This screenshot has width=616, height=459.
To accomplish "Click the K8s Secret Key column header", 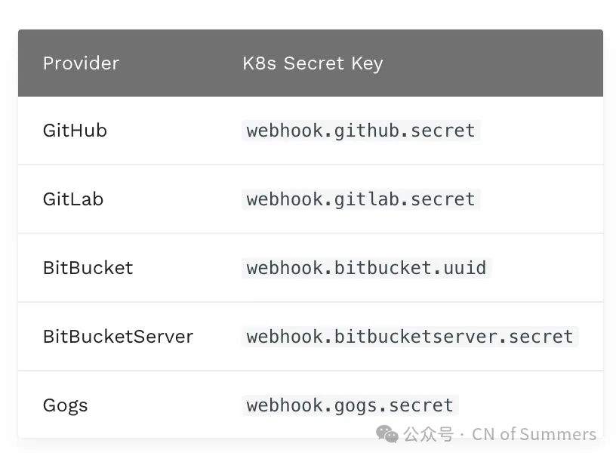I will 313,63.
